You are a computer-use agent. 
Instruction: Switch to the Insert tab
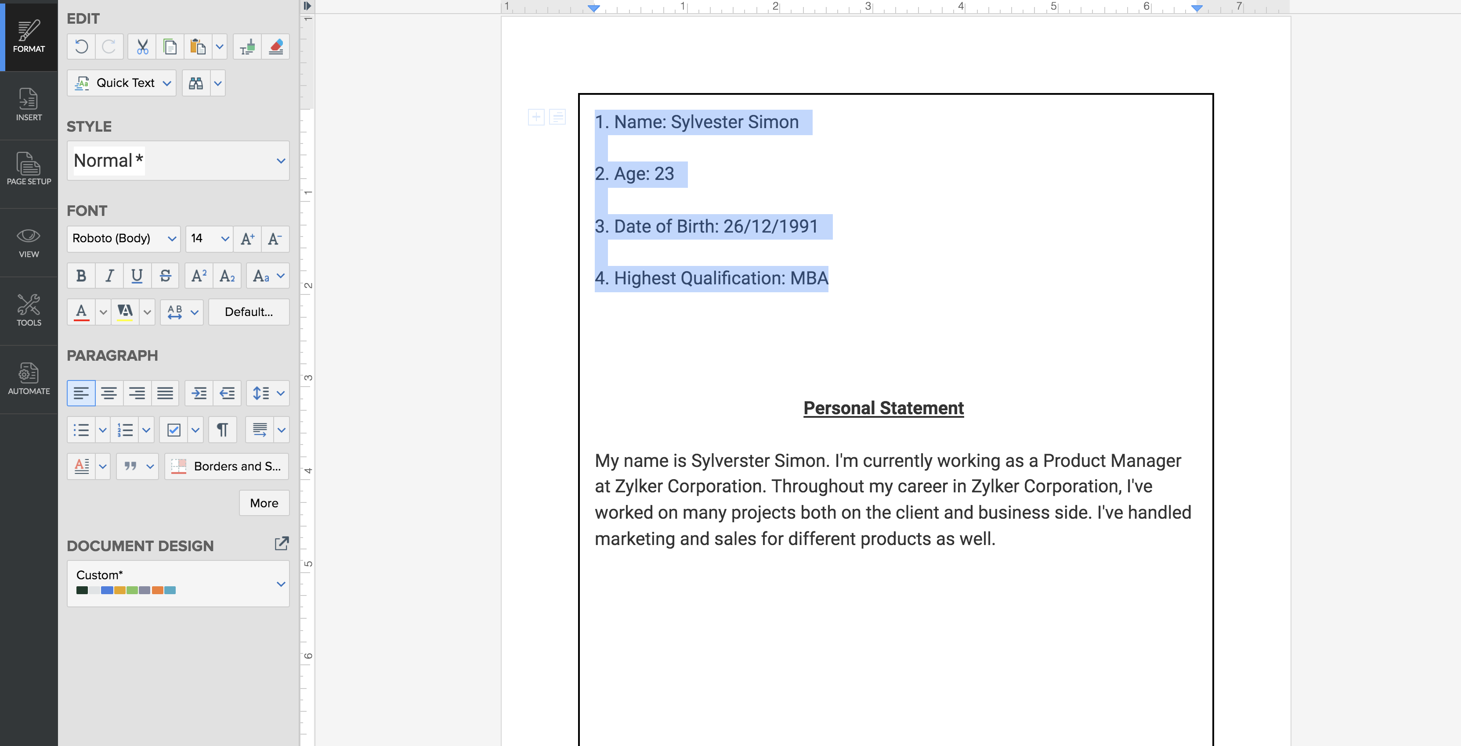pos(29,105)
